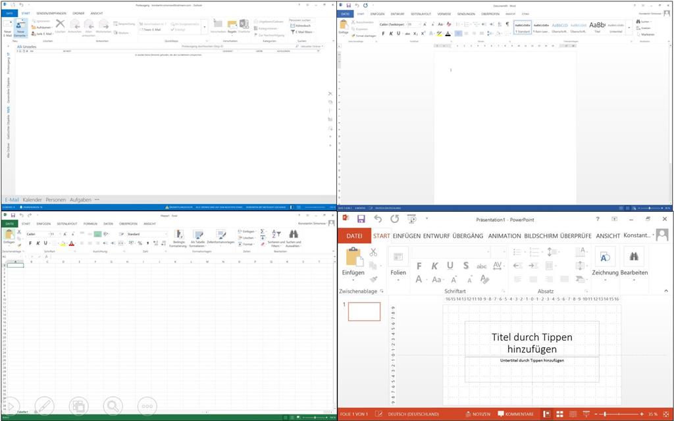Click Sortieren und Filtern icon in Excel
This screenshot has height=421, width=674.
tap(276, 234)
